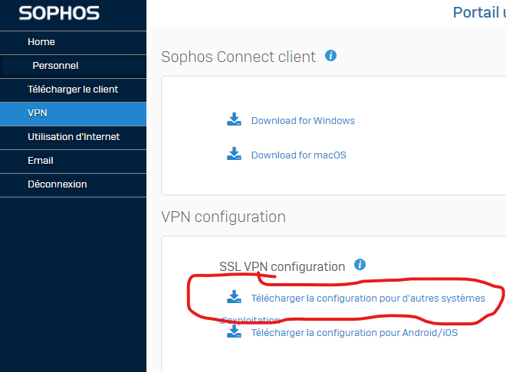Viewport: 506px width, 372px height.
Task: Click Download for Windows link
Action: pyautogui.click(x=303, y=120)
